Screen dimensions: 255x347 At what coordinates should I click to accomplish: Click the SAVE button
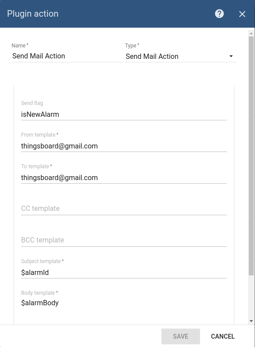point(181,336)
